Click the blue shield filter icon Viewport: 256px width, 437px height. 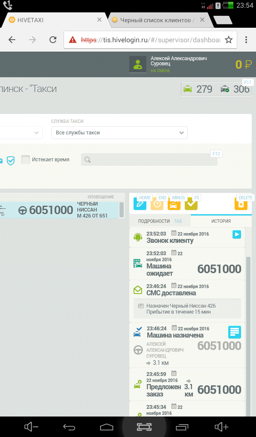click(x=11, y=160)
